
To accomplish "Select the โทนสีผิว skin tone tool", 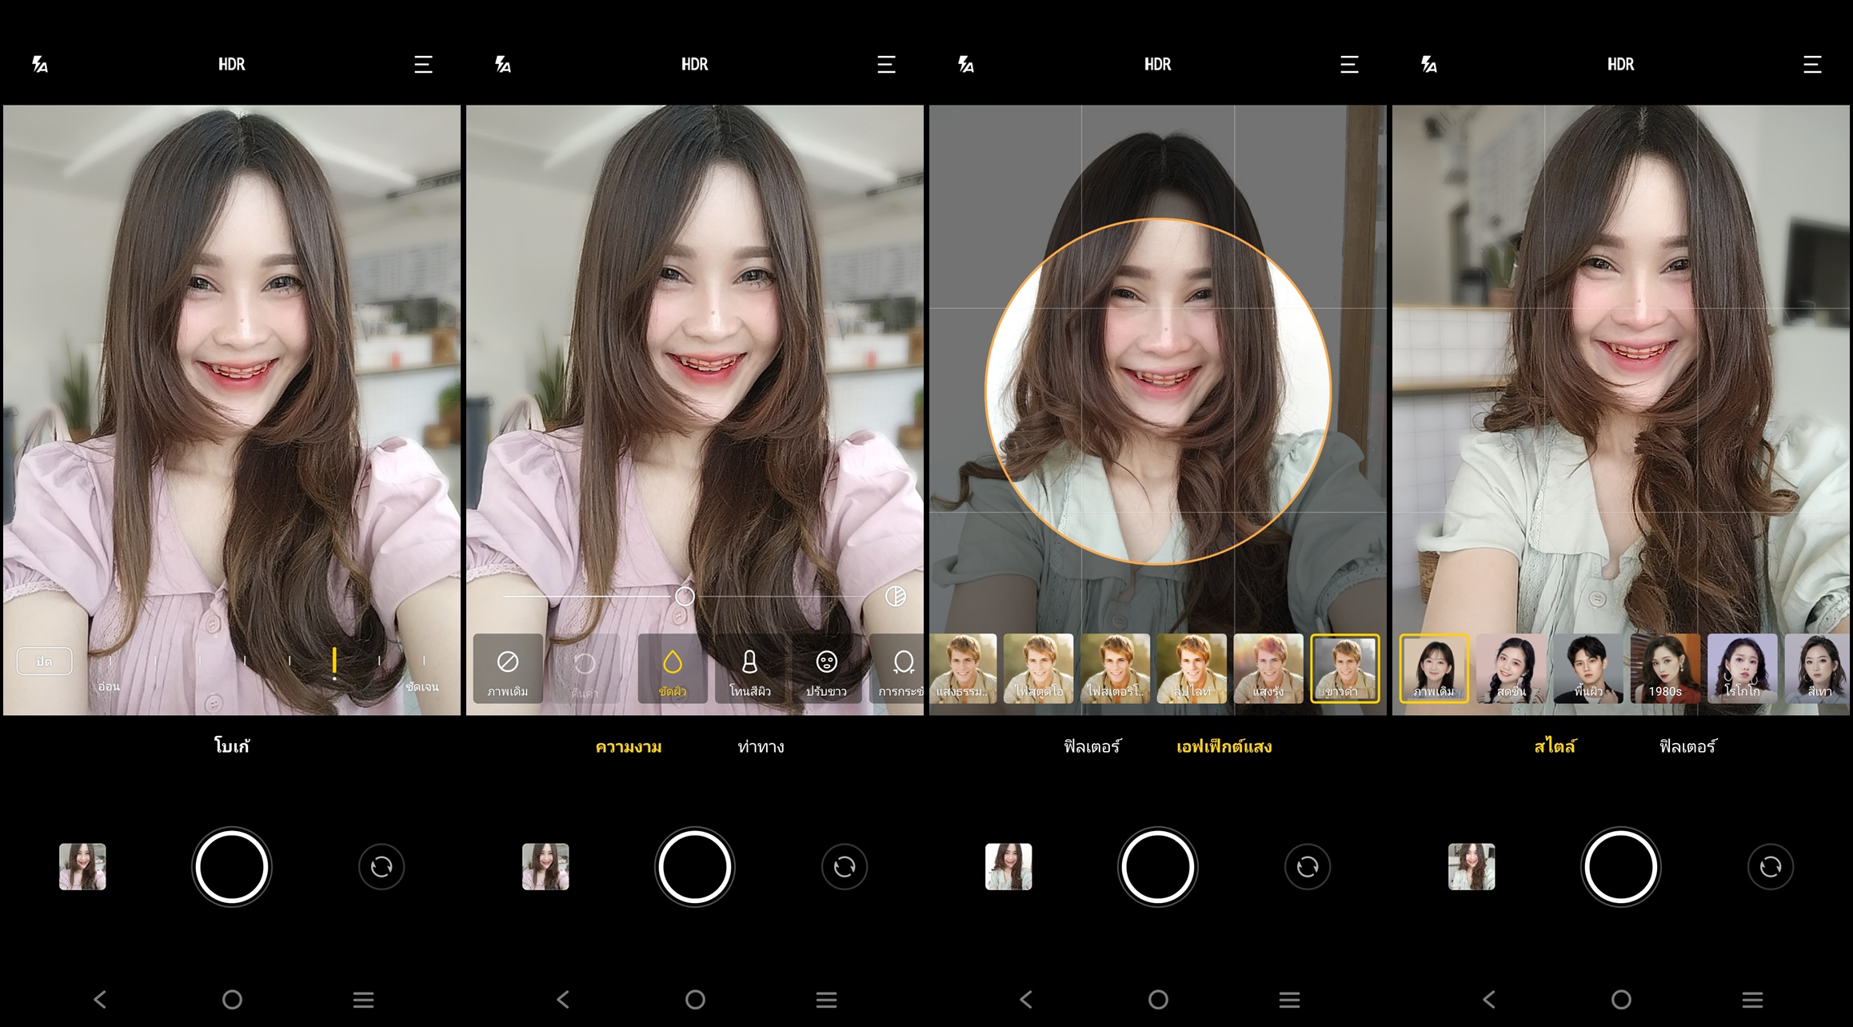I will point(749,669).
